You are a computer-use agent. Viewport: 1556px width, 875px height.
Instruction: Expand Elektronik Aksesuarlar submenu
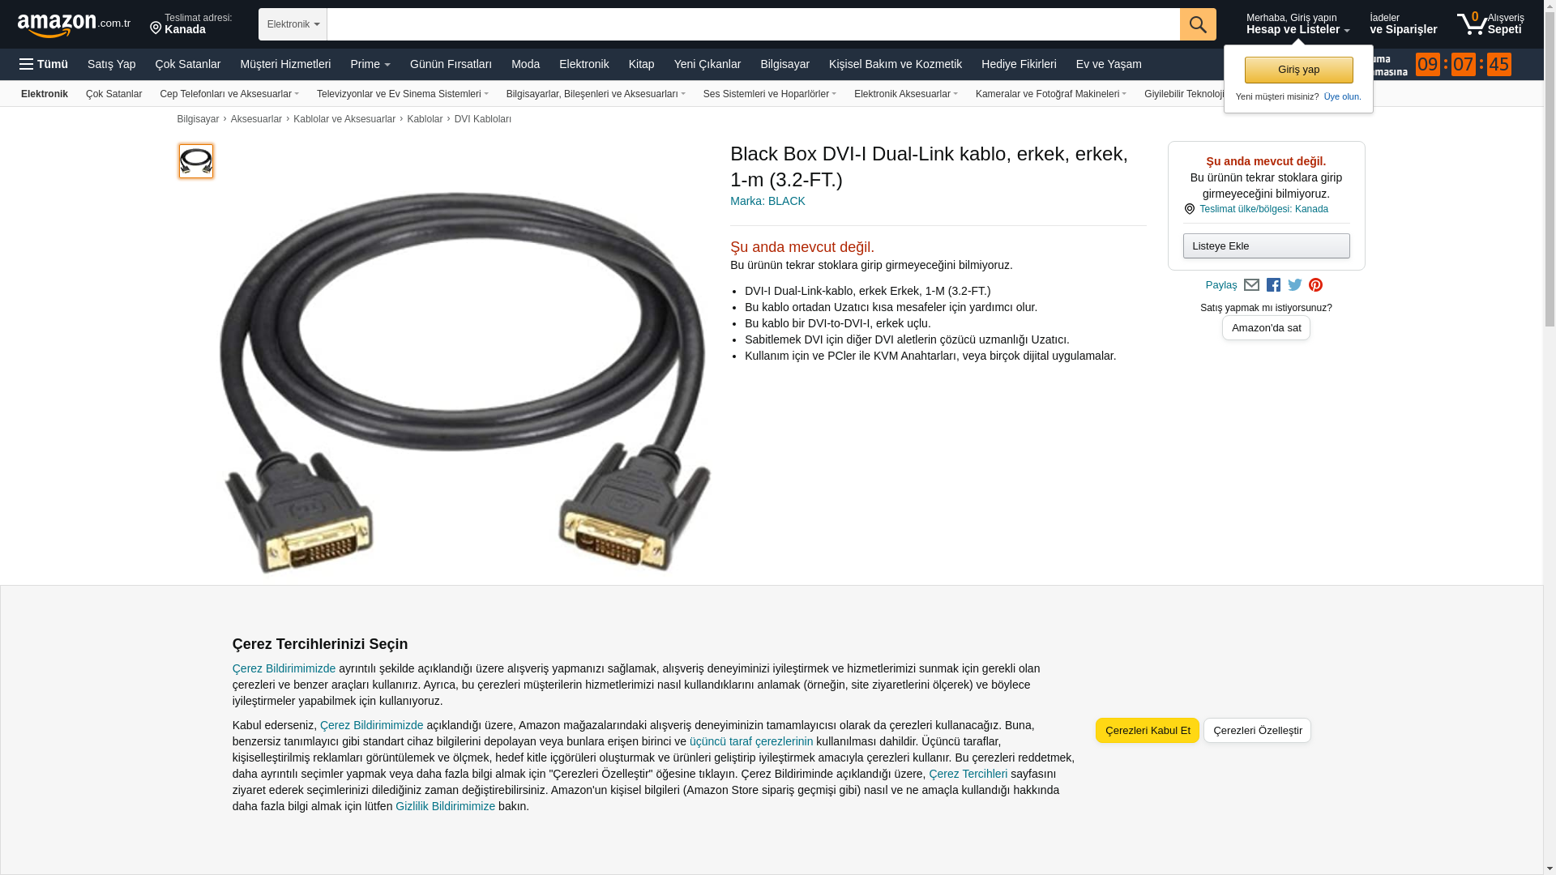(x=905, y=94)
